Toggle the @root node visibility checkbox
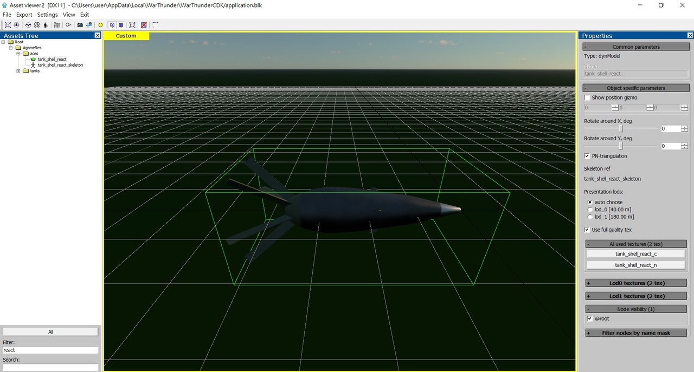 [x=590, y=318]
